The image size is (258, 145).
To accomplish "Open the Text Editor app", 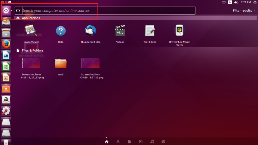I will [x=150, y=31].
